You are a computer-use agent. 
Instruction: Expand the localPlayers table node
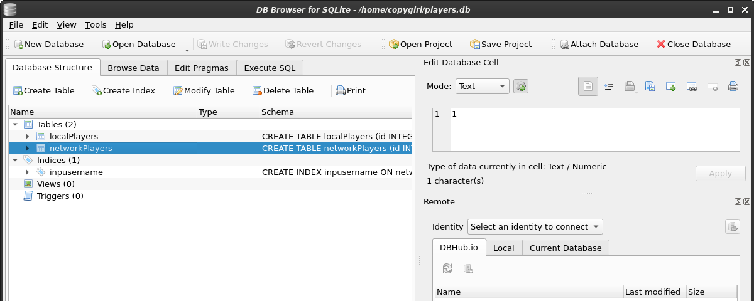[28, 137]
